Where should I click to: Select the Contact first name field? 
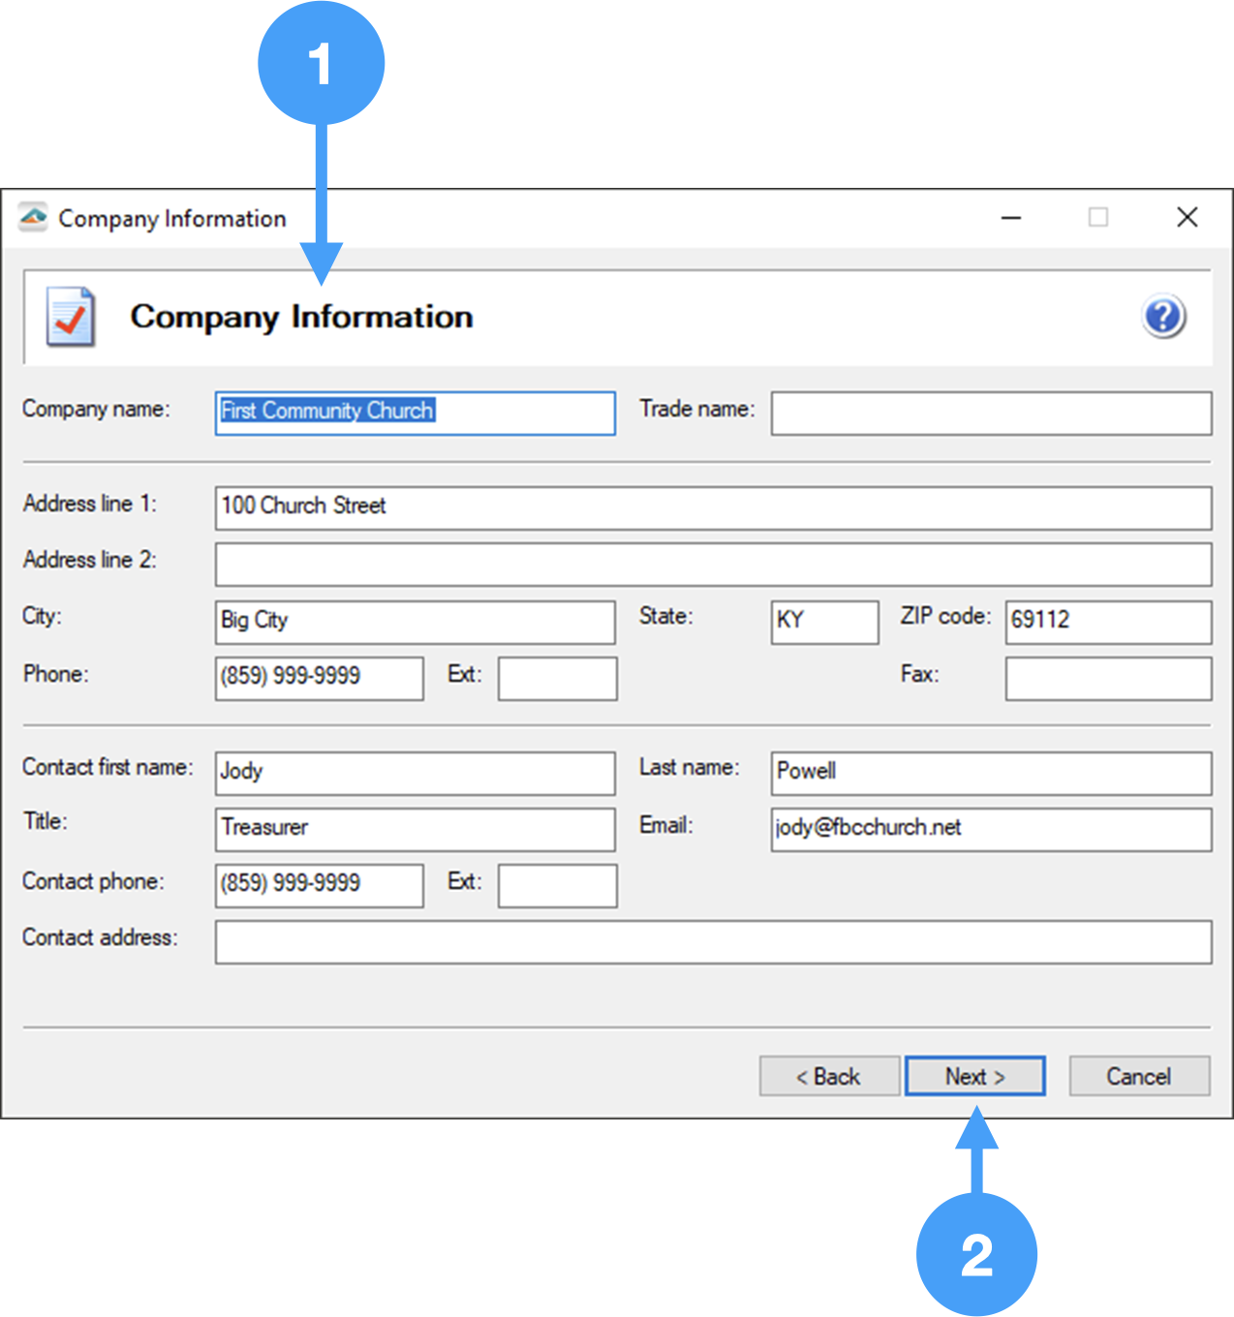(415, 773)
